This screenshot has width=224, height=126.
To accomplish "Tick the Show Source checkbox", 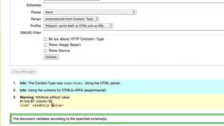I will [45, 50].
